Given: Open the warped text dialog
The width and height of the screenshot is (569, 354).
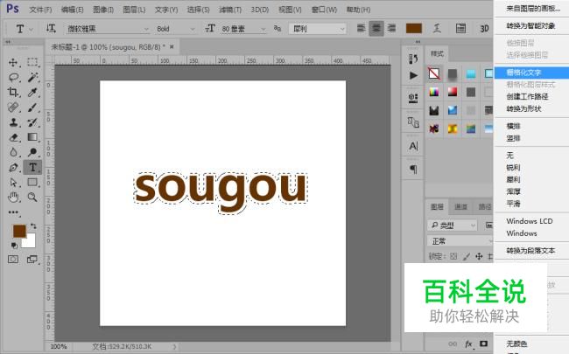Looking at the screenshot, I should tap(438, 28).
